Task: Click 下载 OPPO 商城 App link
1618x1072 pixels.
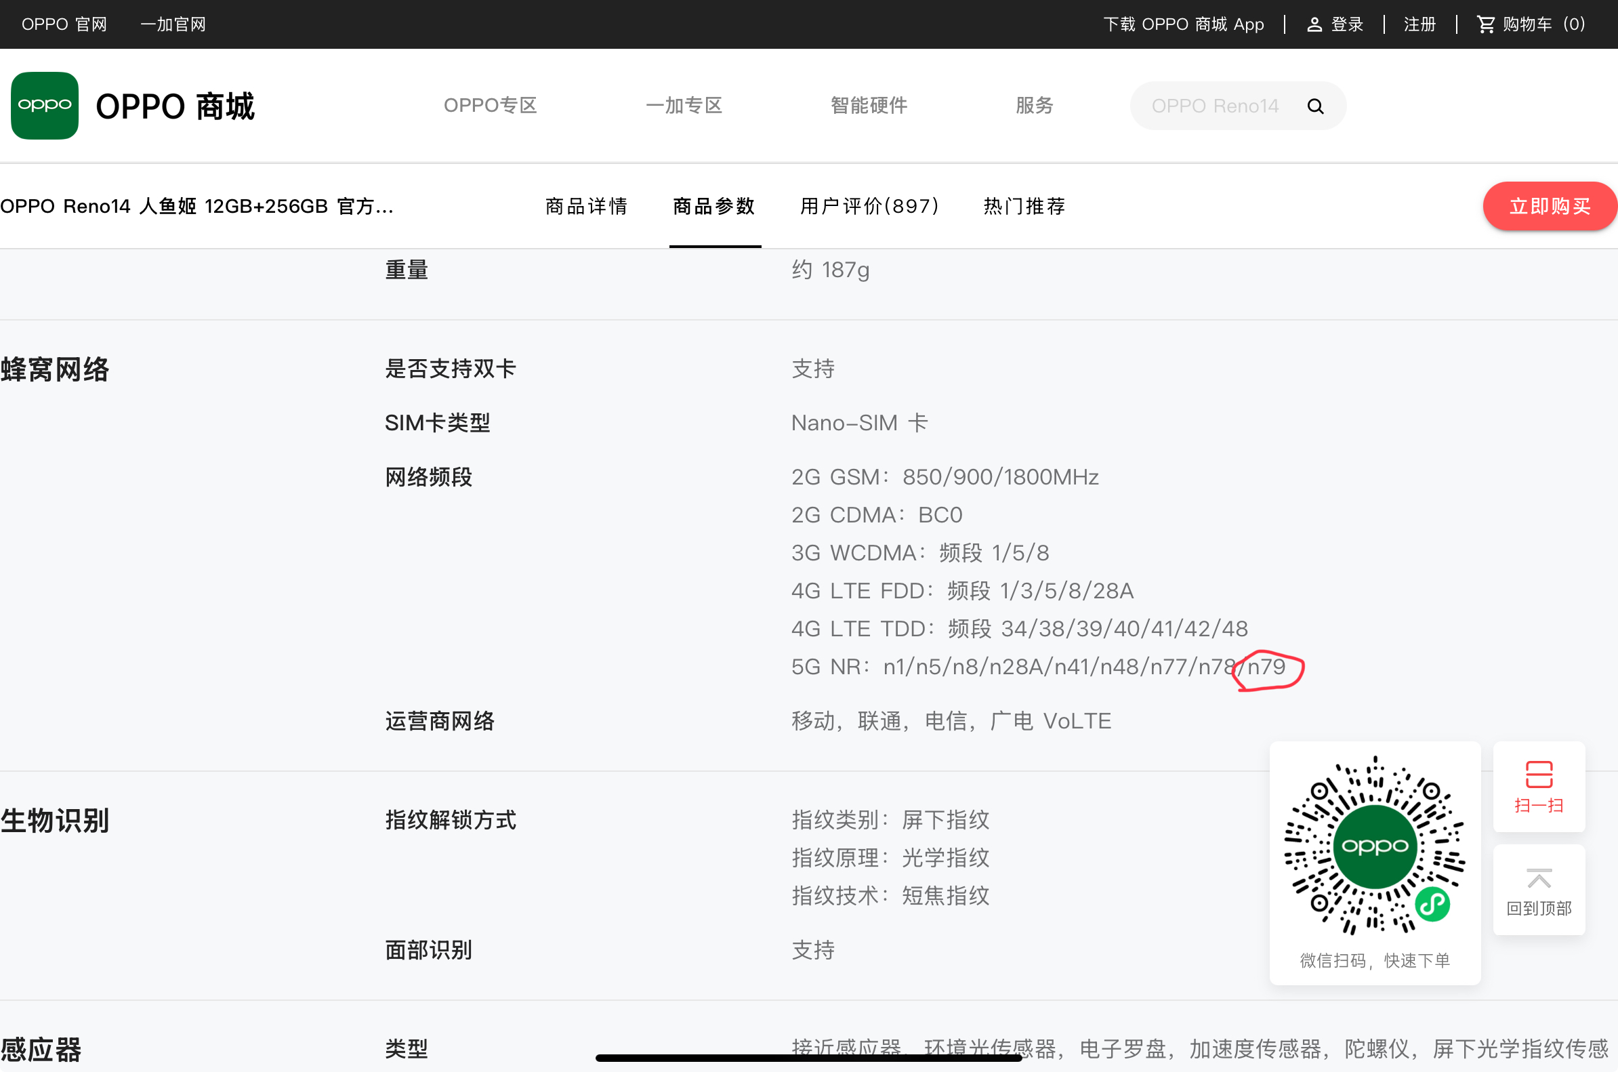Action: click(x=1183, y=24)
